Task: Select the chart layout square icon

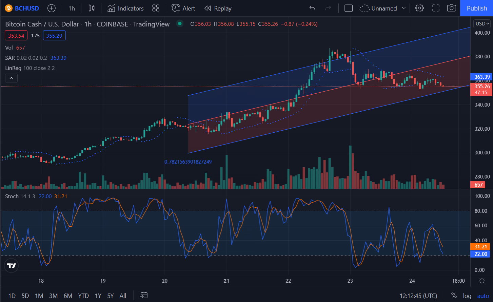Action: 349,8
